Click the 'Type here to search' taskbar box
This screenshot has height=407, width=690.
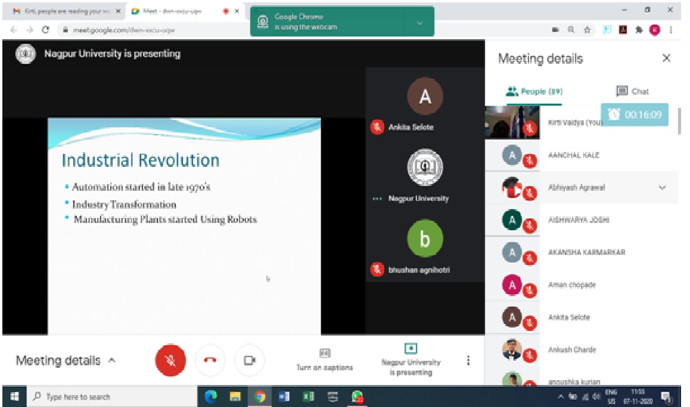coord(112,397)
